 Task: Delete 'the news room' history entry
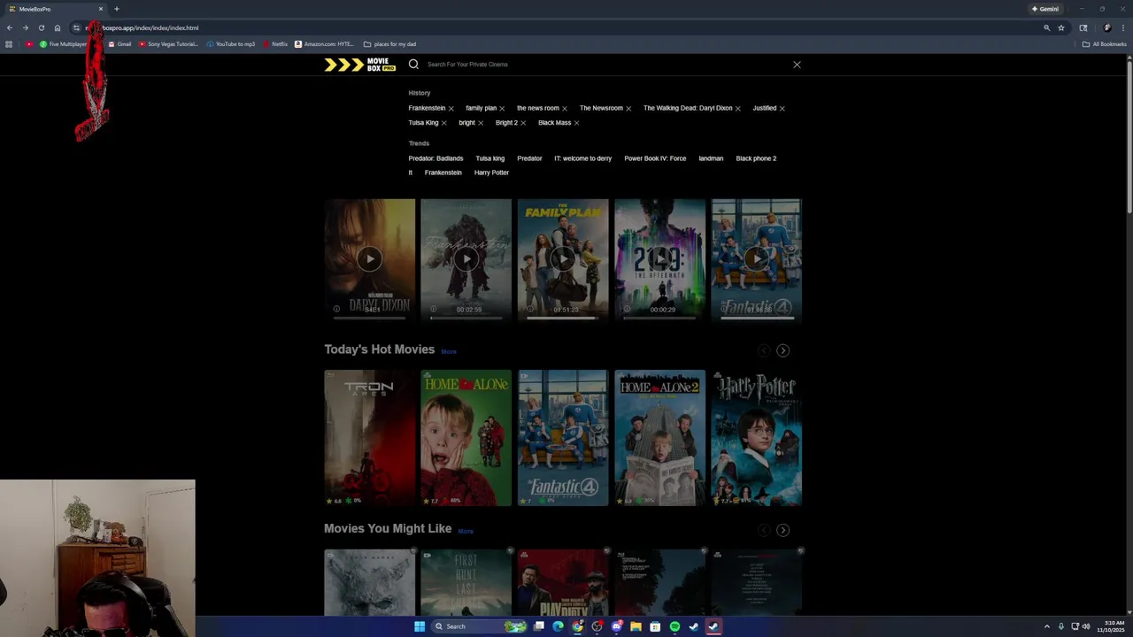point(565,109)
